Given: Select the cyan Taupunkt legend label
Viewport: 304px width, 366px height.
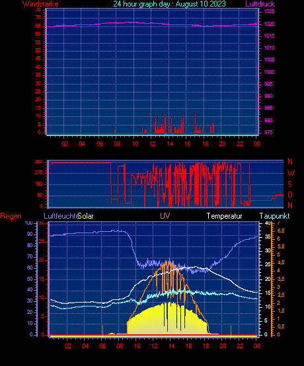Looking at the screenshot, I should [x=274, y=216].
